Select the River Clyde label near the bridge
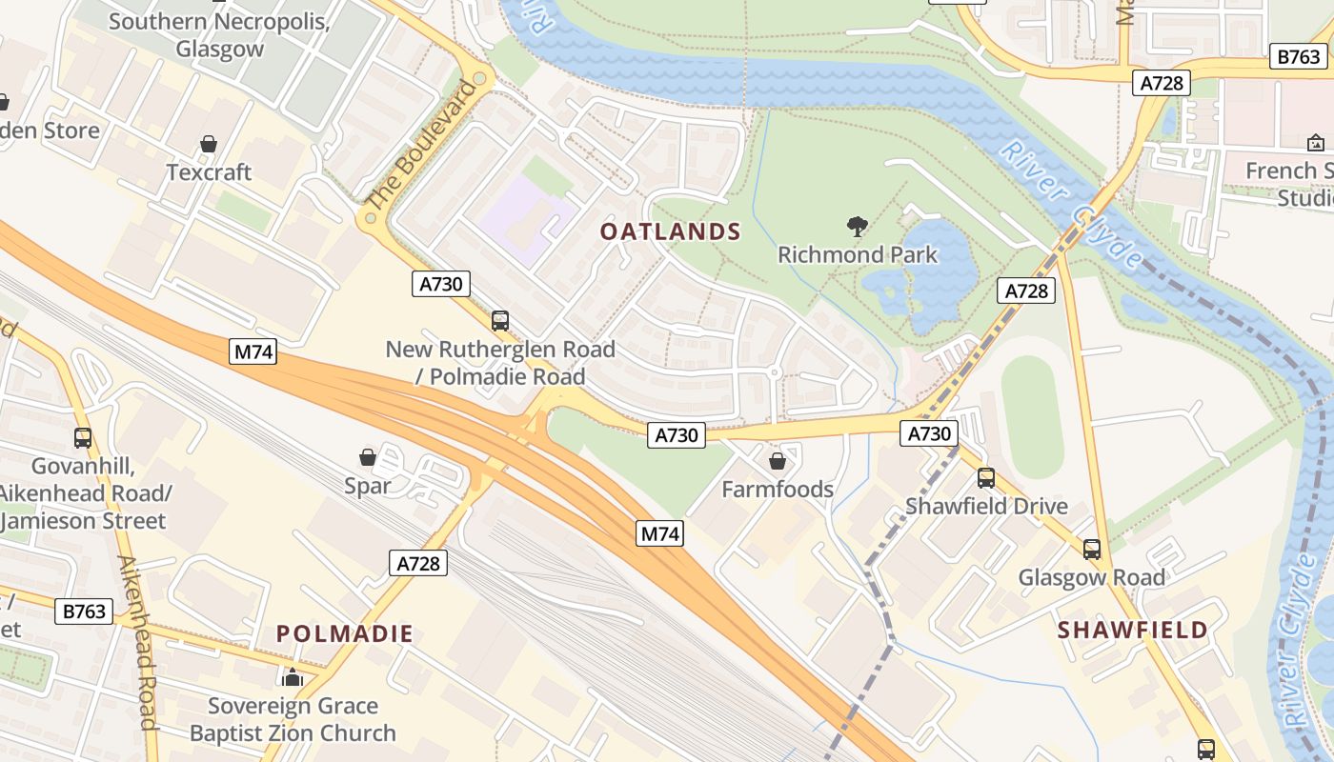 pyautogui.click(x=1071, y=205)
